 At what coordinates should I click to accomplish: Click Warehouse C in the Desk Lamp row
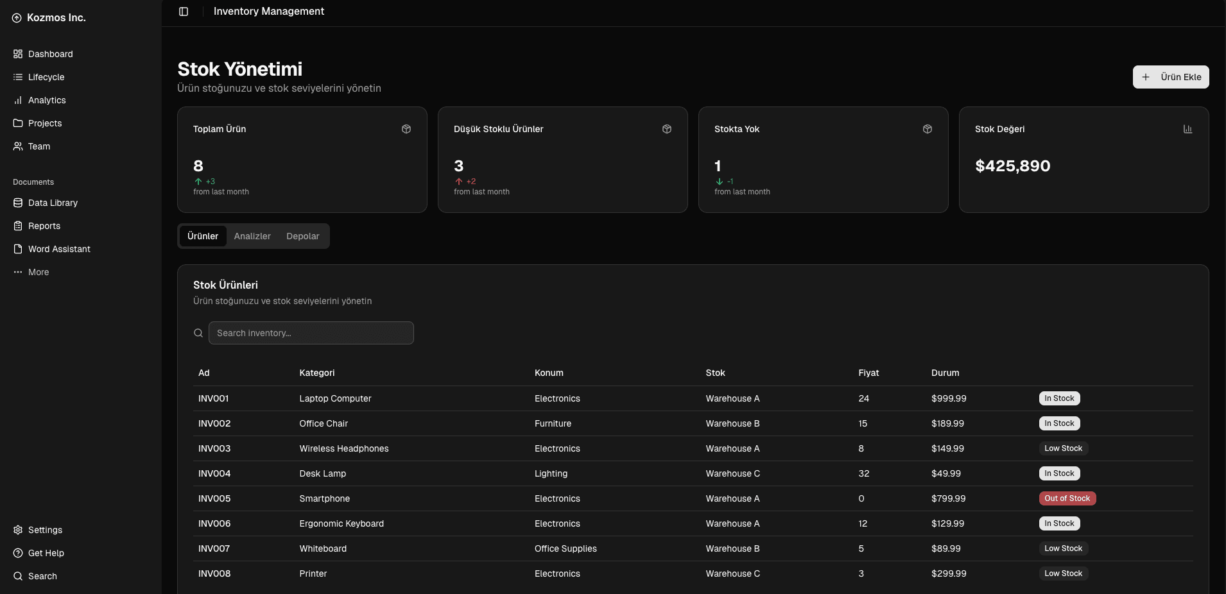click(x=733, y=473)
